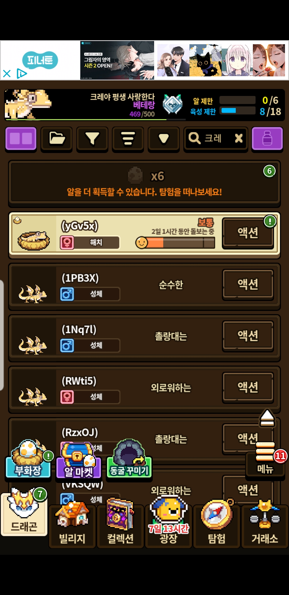
Task: Expand 액션 menu for dragon RWti5
Action: [x=248, y=388]
